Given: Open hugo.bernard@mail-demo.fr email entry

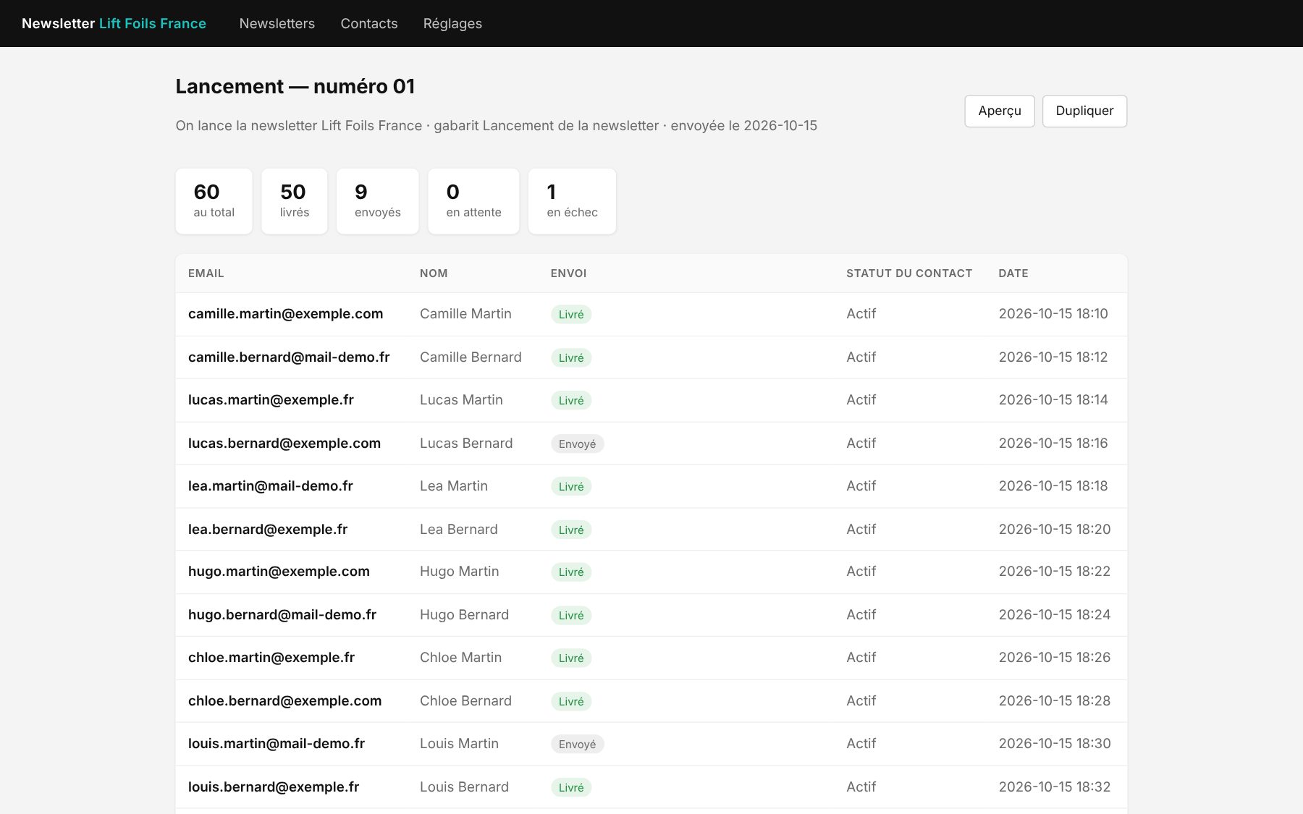Looking at the screenshot, I should 282,615.
